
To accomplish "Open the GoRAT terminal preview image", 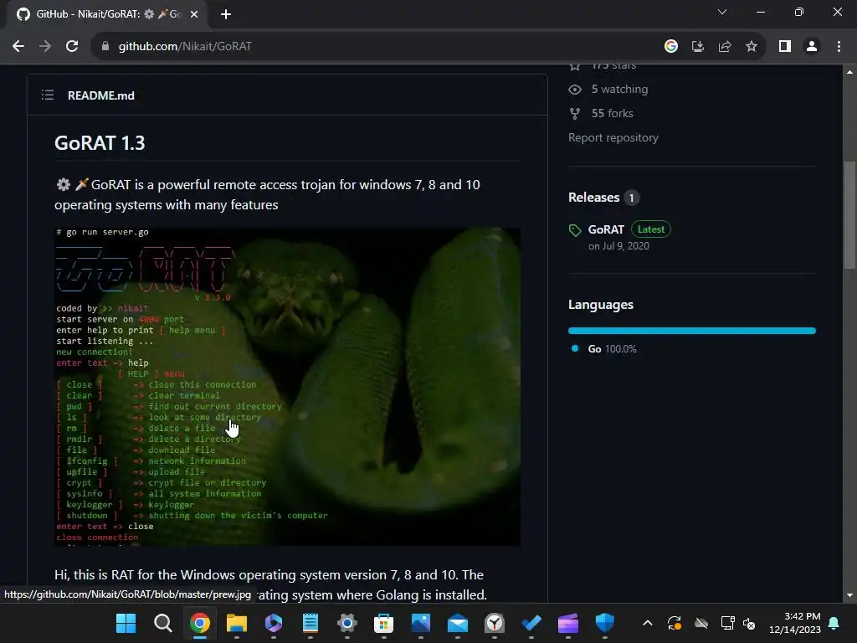I will (x=288, y=387).
